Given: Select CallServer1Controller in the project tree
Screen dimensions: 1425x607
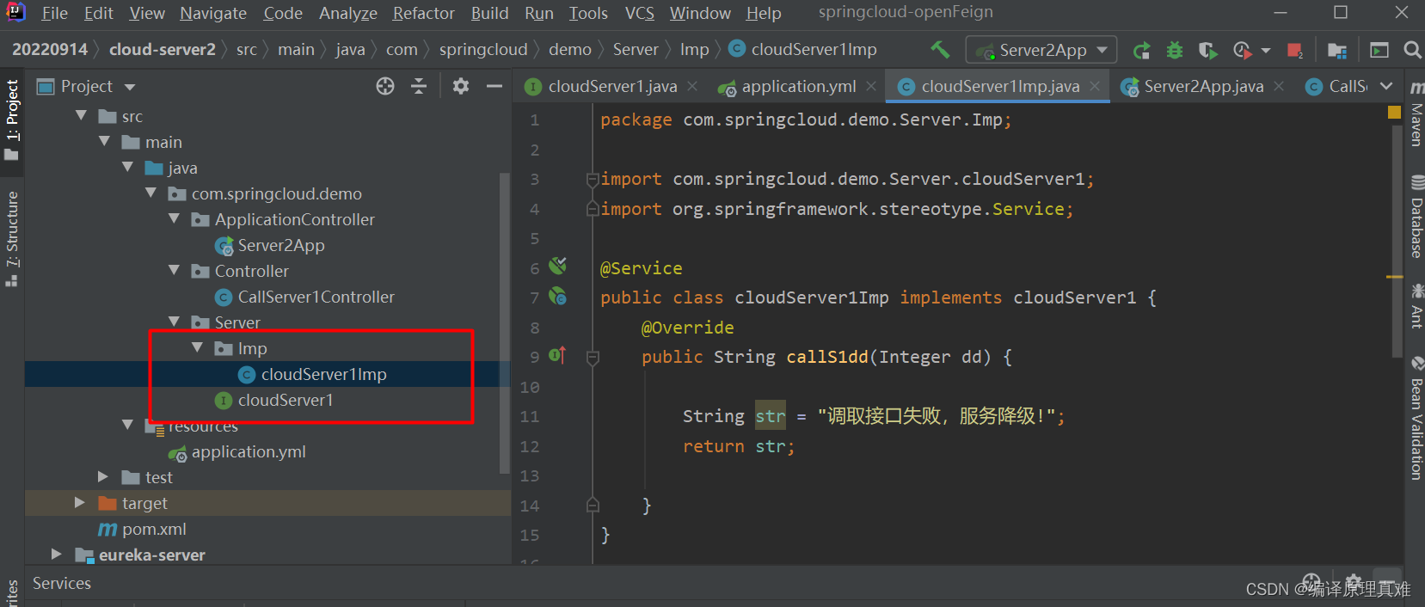Looking at the screenshot, I should click(x=316, y=297).
